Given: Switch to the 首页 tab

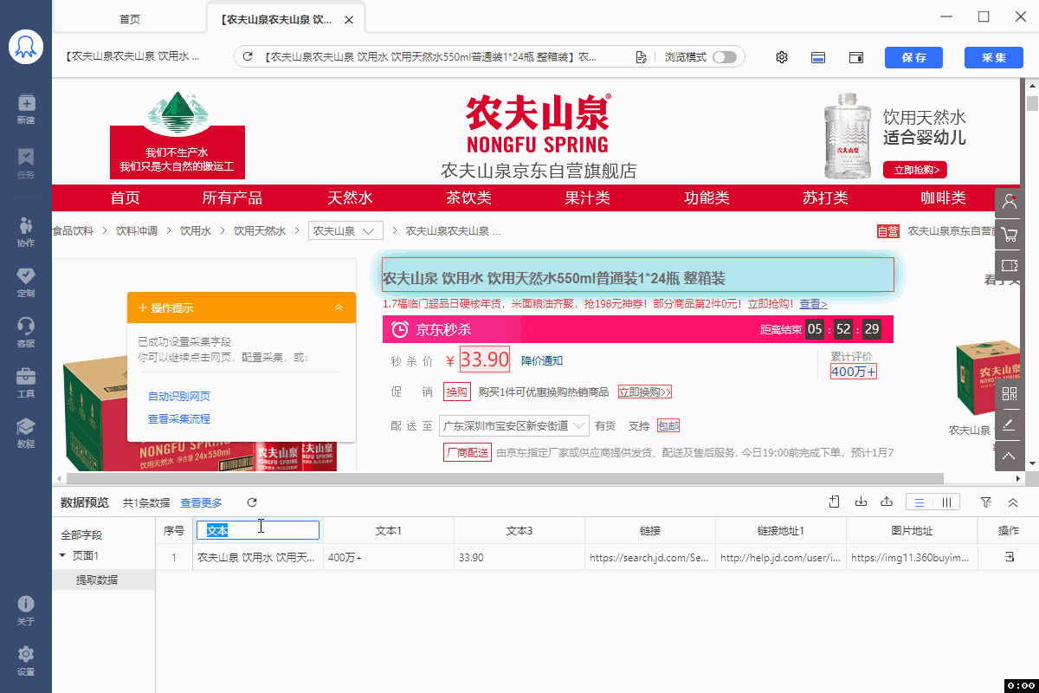Looking at the screenshot, I should [x=129, y=19].
